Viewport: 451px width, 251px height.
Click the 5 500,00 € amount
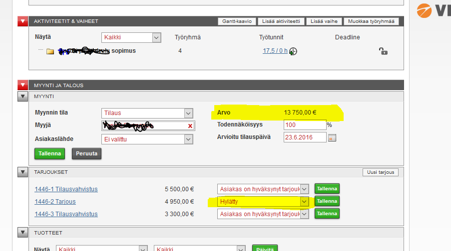[179, 189]
